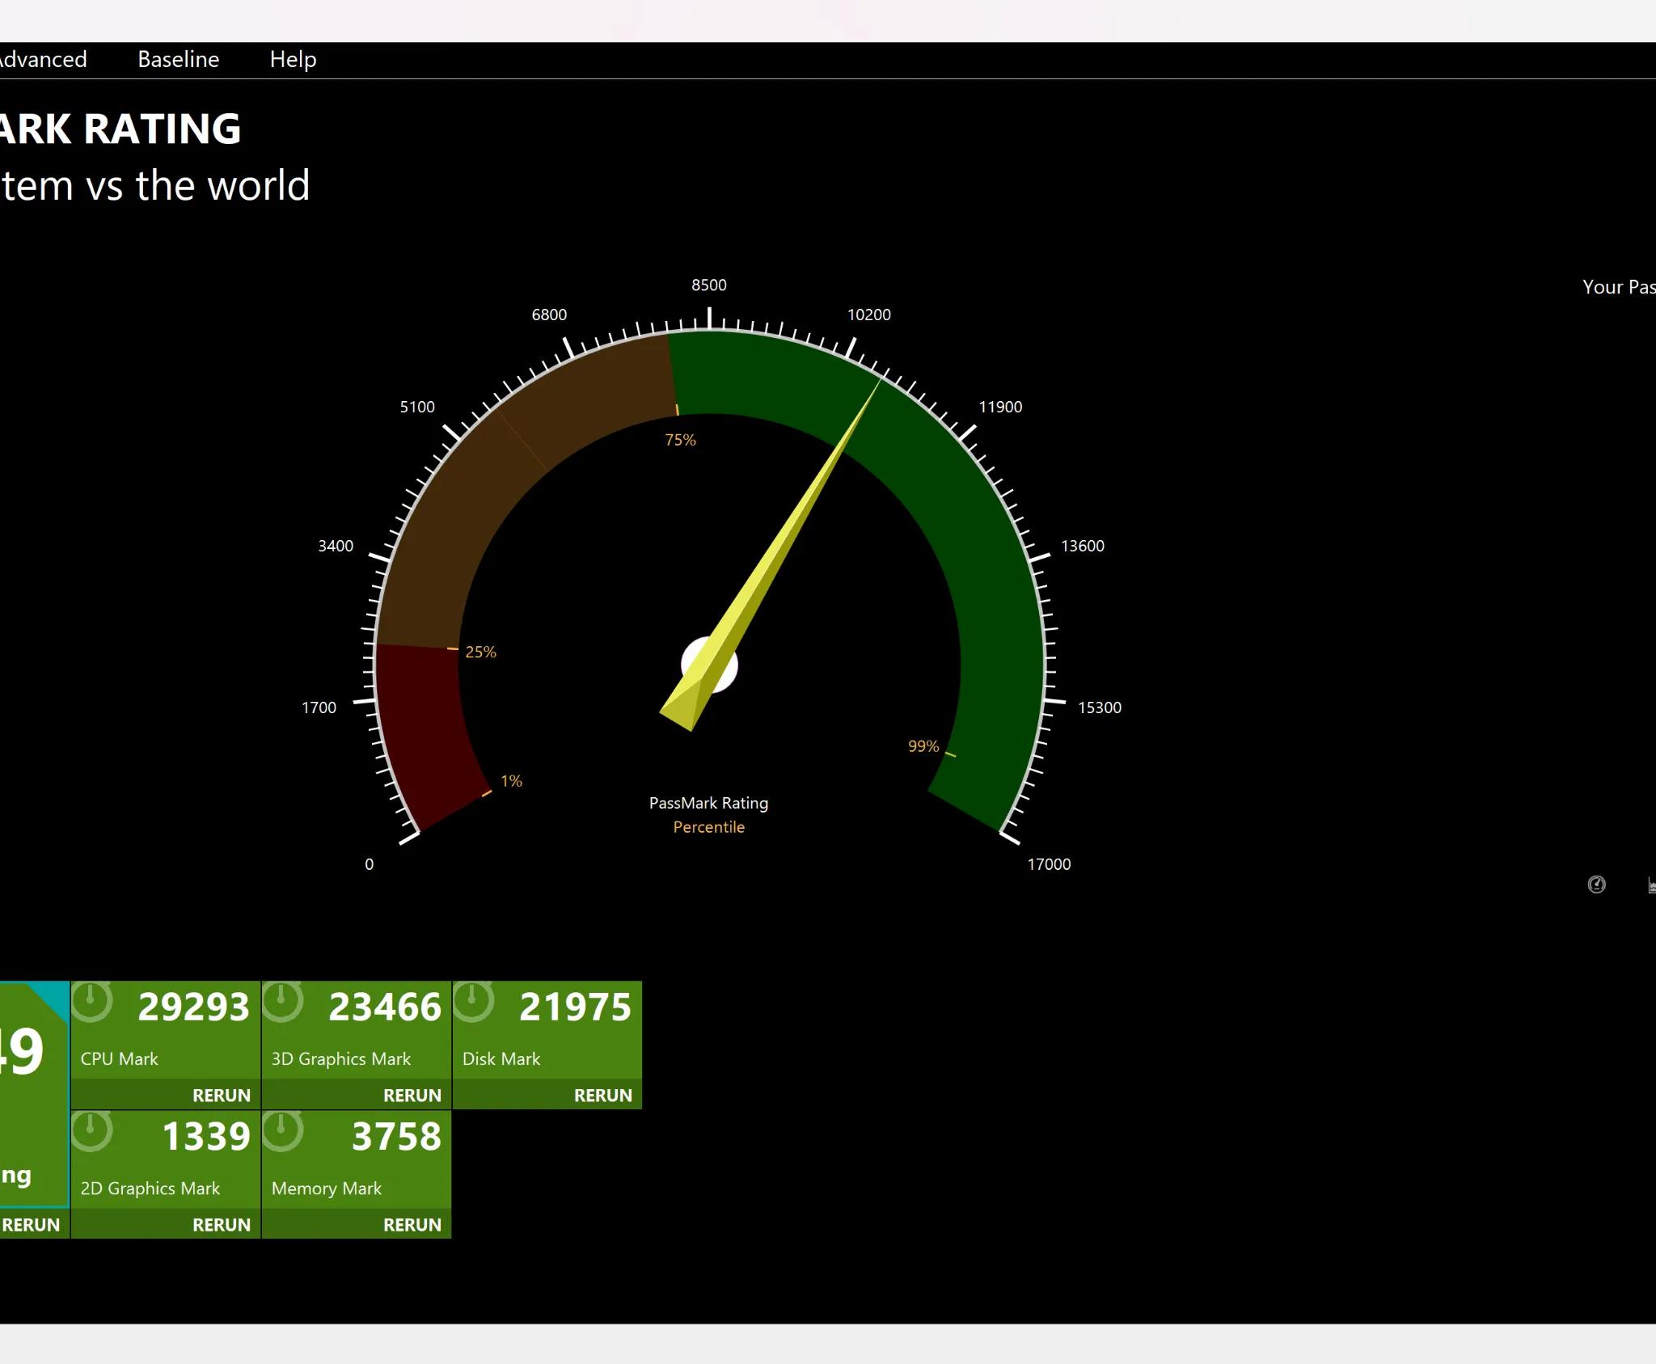
Task: Click the "CPU Mark" label
Action: point(120,1059)
